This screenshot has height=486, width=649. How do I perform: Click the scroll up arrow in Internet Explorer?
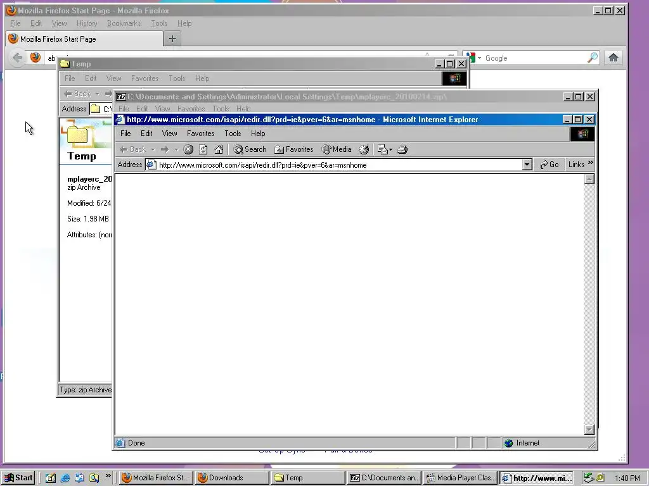pyautogui.click(x=589, y=179)
